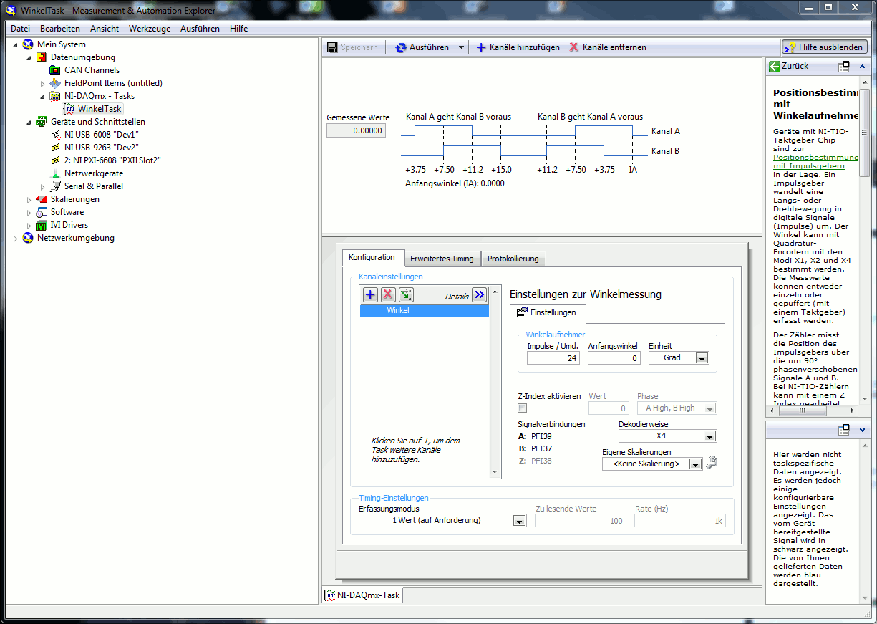
Task: Click the channel list vertical scrollbar
Action: click(x=494, y=382)
